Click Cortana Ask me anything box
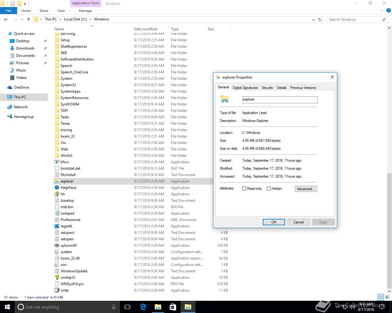This screenshot has height=313, width=392. click(67, 307)
